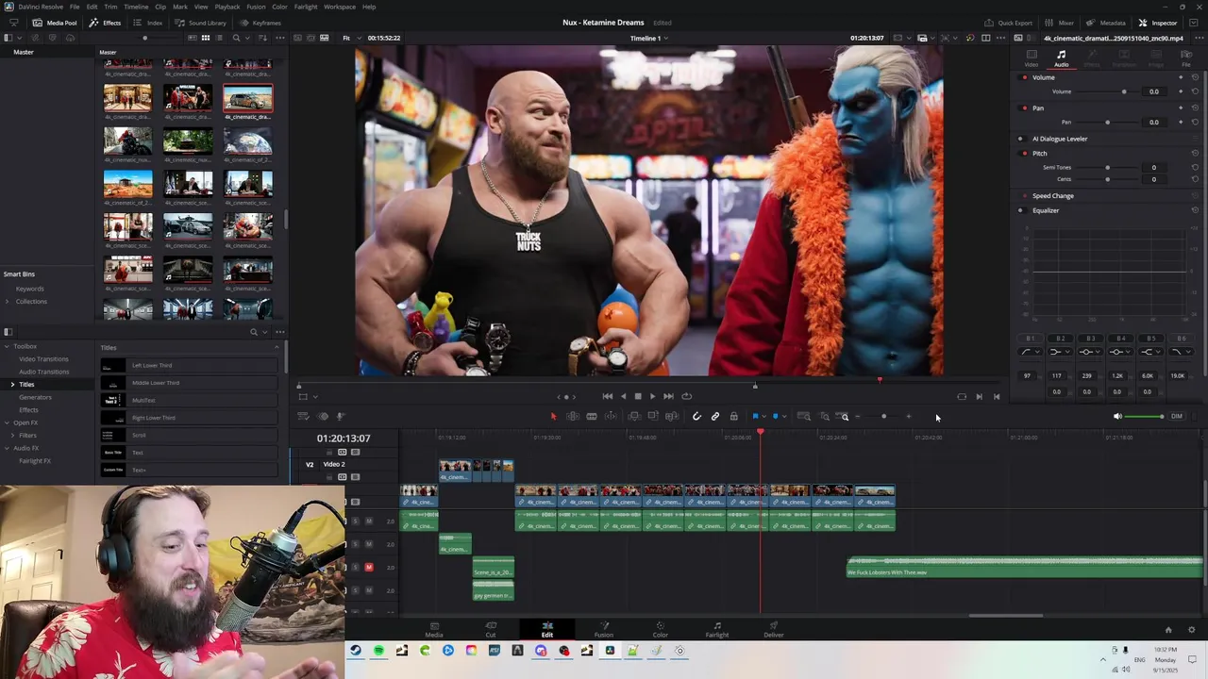The height and width of the screenshot is (679, 1208).
Task: Expand the Video Transitions toolbox category
Action: pyautogui.click(x=43, y=358)
